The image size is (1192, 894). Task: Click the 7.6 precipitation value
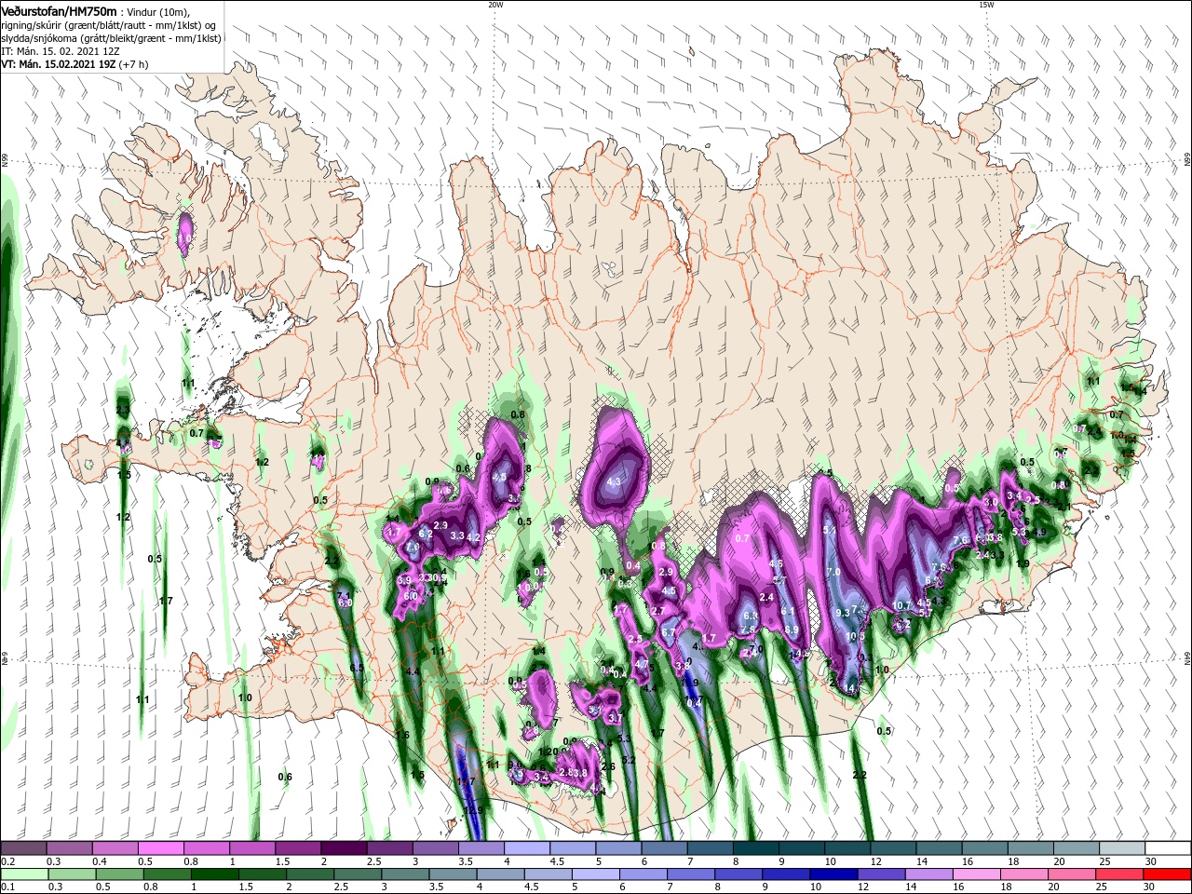coord(961,540)
